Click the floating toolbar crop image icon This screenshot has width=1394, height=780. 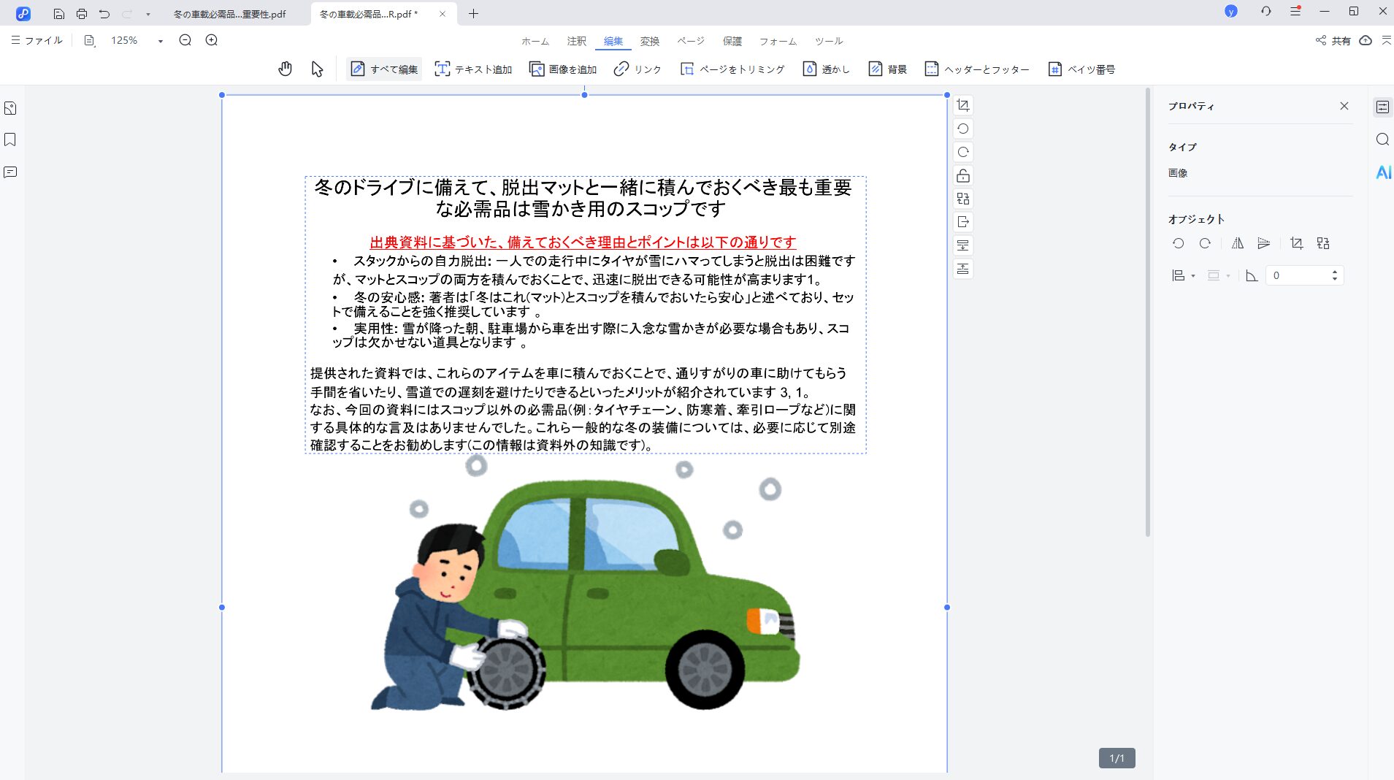coord(963,105)
